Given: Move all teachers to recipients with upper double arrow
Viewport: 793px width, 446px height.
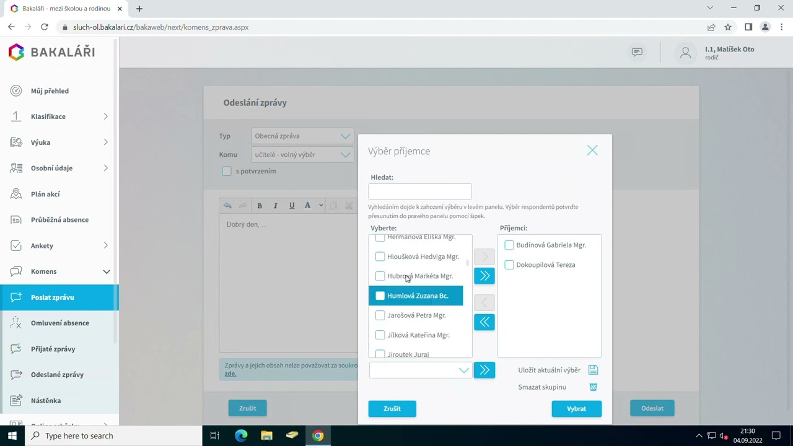Looking at the screenshot, I should (484, 276).
